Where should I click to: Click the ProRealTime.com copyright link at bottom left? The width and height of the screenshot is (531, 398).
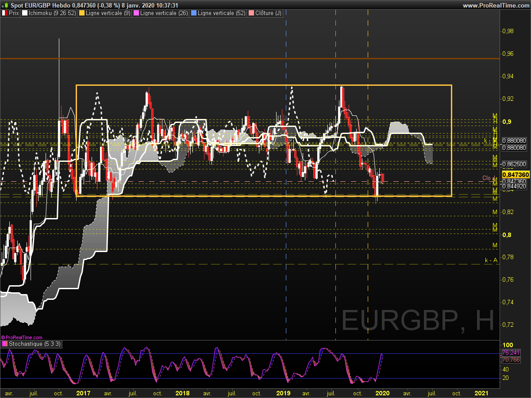pyautogui.click(x=22, y=337)
